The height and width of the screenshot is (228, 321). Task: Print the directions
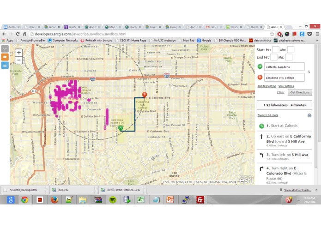[309, 115]
